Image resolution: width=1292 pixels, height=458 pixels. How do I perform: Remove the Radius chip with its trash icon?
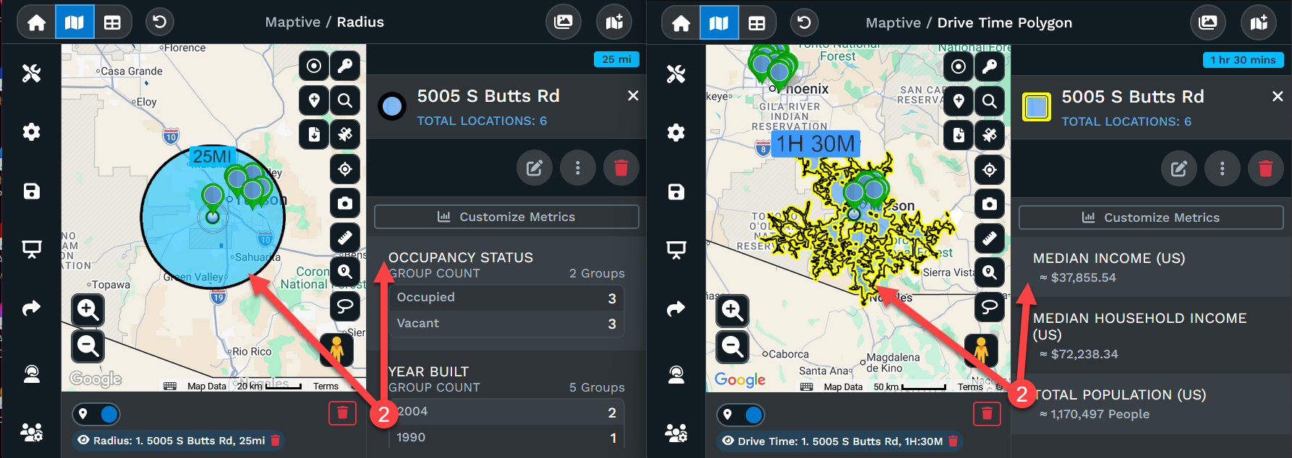275,440
